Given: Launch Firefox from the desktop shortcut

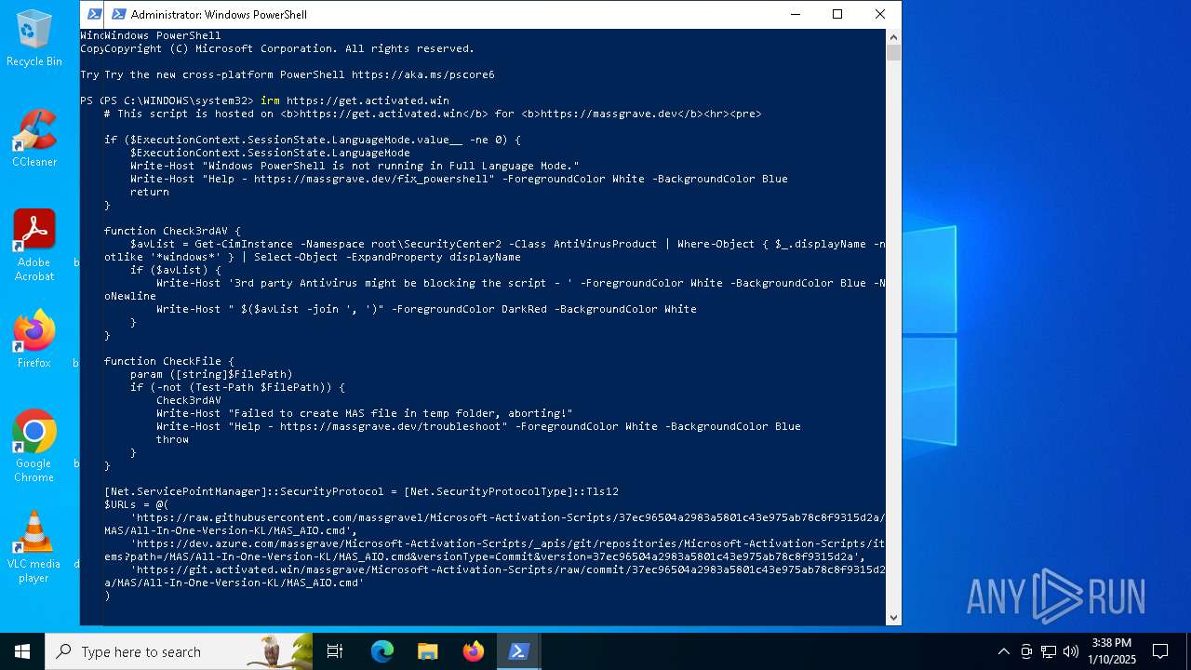Looking at the screenshot, I should point(33,339).
